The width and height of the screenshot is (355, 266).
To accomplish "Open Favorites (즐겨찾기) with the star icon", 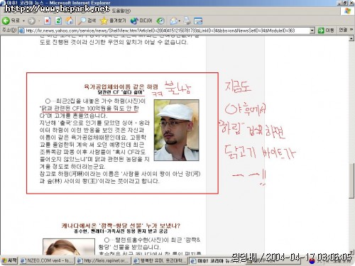I will 113,21.
